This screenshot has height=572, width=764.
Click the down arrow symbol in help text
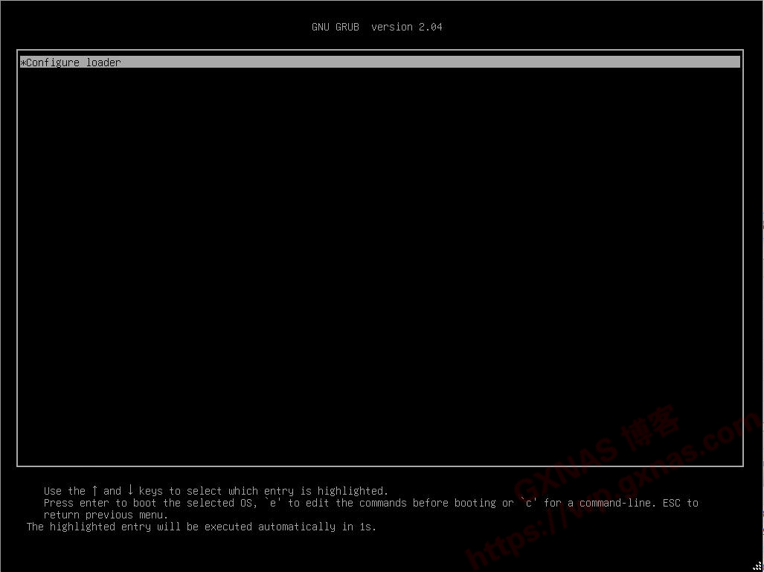click(130, 490)
